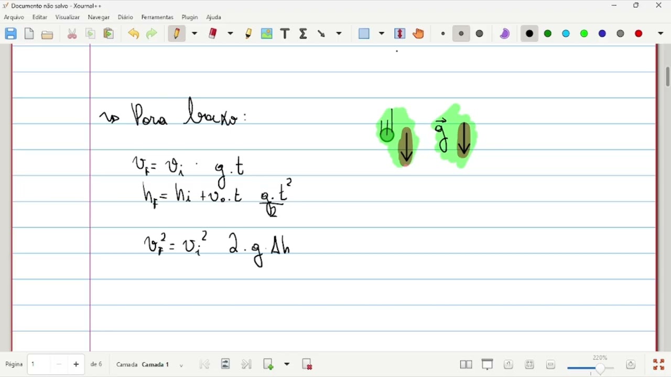Image resolution: width=671 pixels, height=377 pixels.
Task: Create a new document
Action: point(29,34)
